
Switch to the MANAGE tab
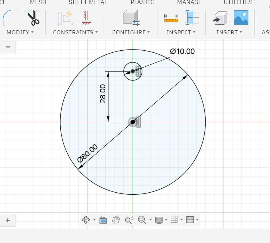pos(189,2)
